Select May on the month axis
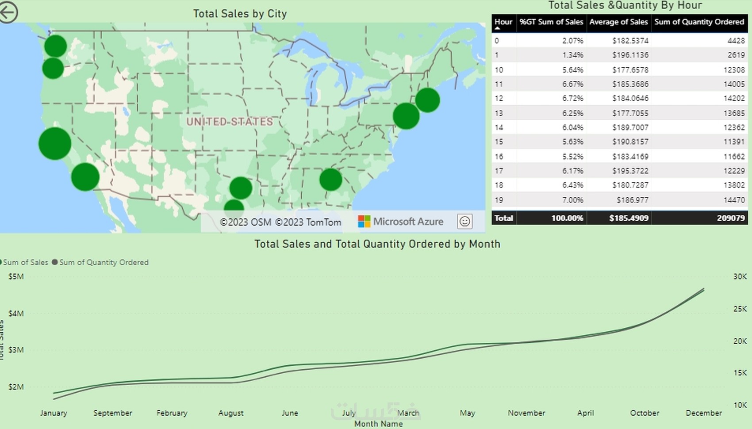 coord(467,413)
